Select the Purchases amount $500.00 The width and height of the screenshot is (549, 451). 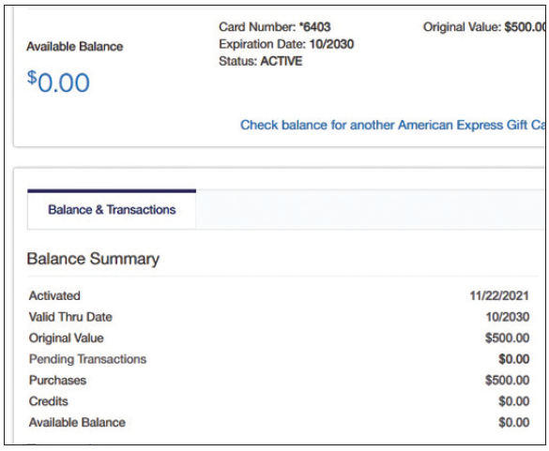tap(507, 380)
